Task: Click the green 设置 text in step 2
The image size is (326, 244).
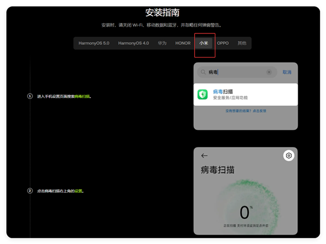Action: click(78, 191)
